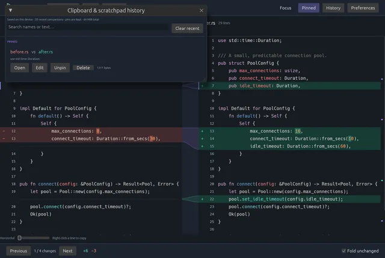Switch to Focus view
385x258 pixels.
click(285, 8)
